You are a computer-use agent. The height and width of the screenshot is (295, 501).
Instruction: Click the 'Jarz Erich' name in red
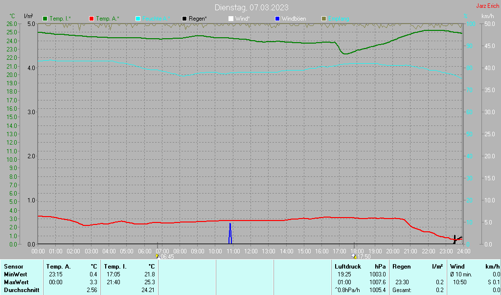tap(488, 6)
